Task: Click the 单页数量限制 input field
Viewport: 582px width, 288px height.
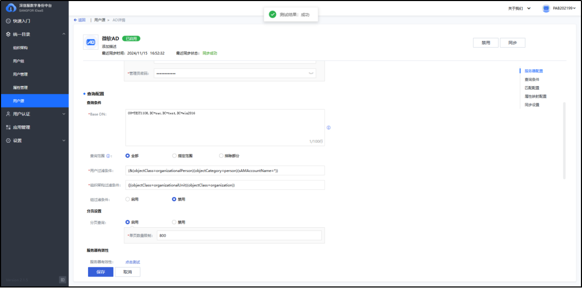Action: click(239, 236)
